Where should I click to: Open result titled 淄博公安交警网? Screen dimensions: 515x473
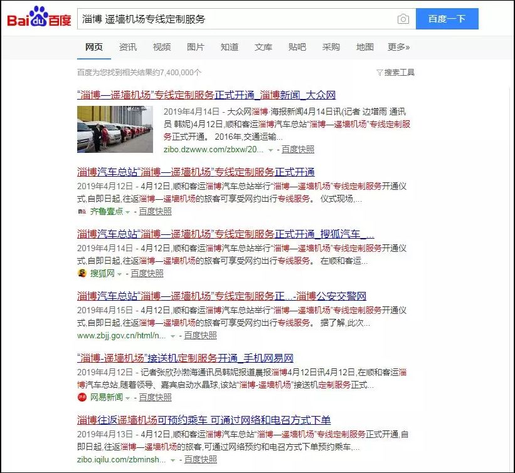(x=221, y=296)
